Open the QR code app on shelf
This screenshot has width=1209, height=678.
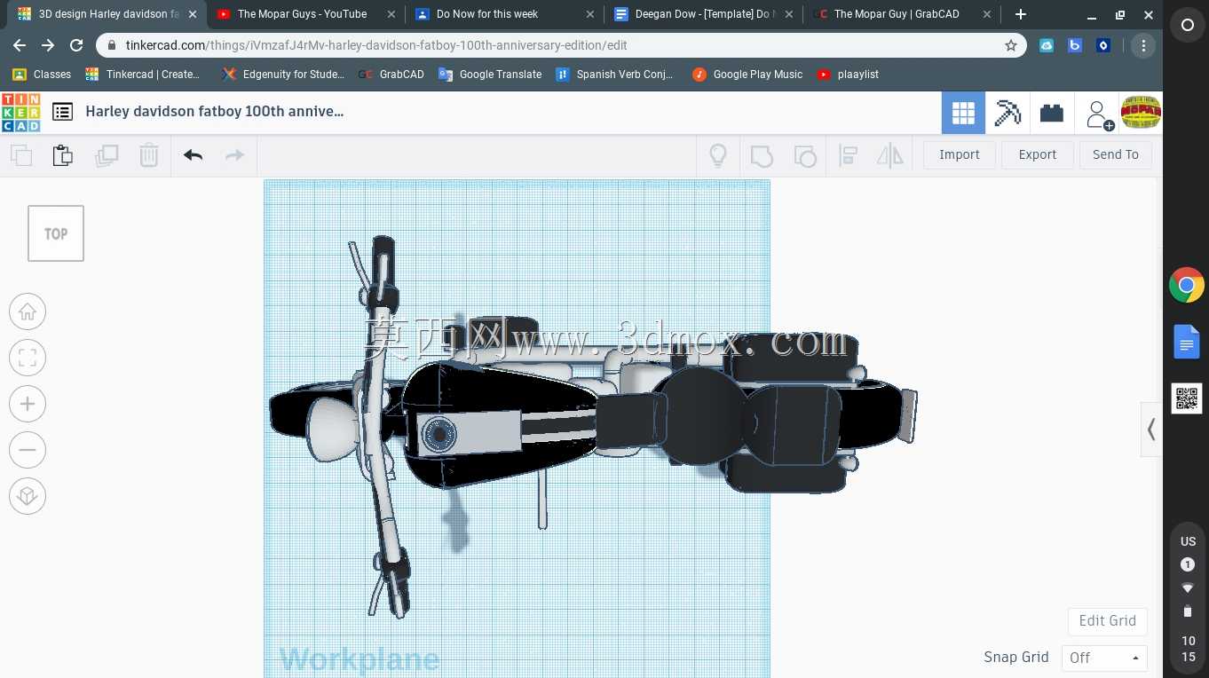click(1187, 398)
